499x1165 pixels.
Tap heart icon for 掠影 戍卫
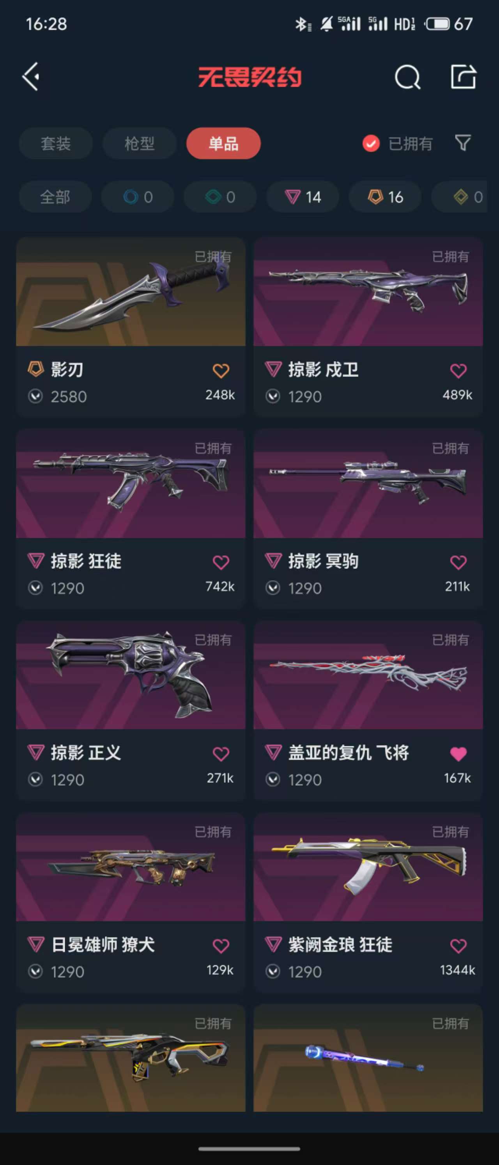(x=458, y=371)
